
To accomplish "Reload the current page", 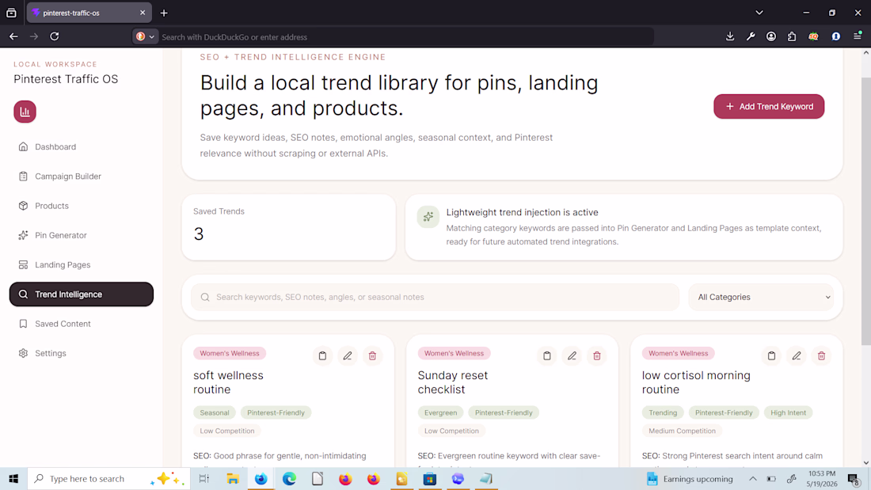I will pos(55,36).
